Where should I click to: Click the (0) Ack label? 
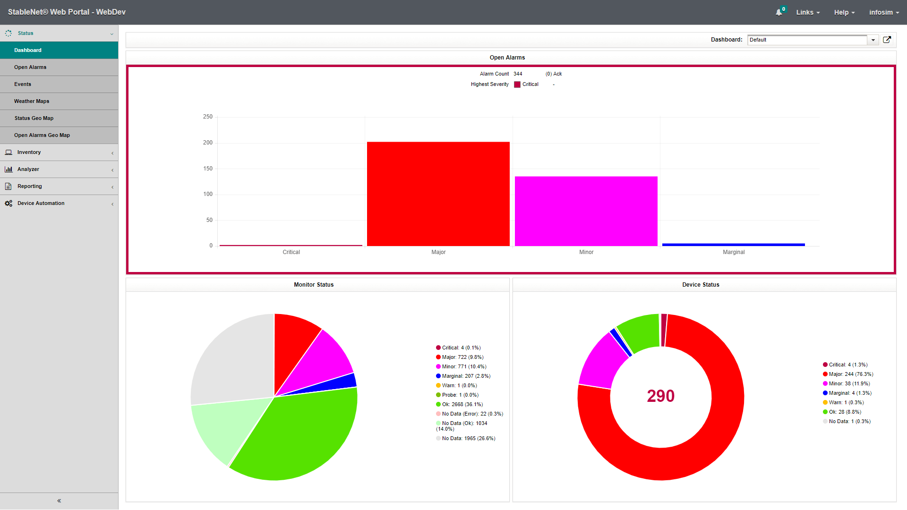click(x=554, y=74)
